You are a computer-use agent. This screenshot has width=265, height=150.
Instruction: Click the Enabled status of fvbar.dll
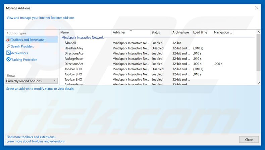pyautogui.click(x=157, y=43)
